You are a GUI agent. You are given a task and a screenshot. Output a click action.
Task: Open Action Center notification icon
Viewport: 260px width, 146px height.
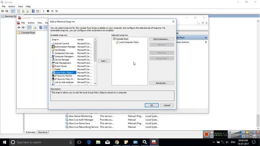point(253,142)
